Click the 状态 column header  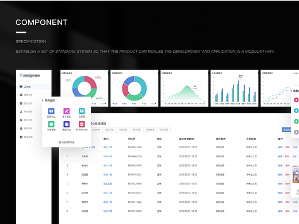(159, 139)
